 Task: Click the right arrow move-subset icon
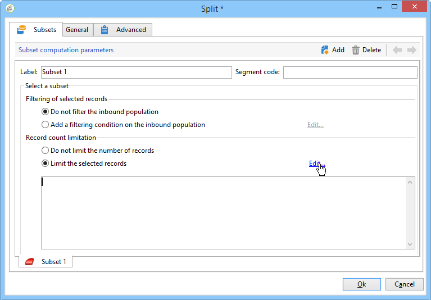tap(412, 50)
